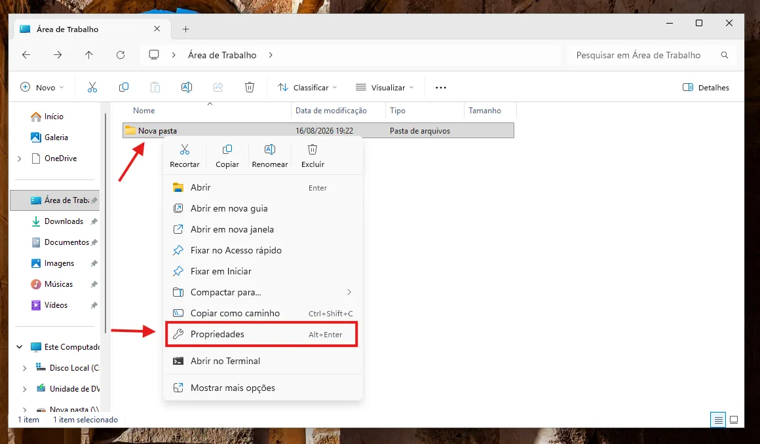Click Copiar in the context menu
Image resolution: width=760 pixels, height=444 pixels.
(227, 156)
